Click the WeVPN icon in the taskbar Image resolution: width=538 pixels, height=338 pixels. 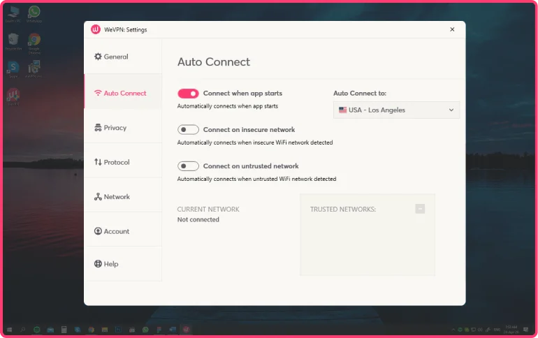pos(186,330)
